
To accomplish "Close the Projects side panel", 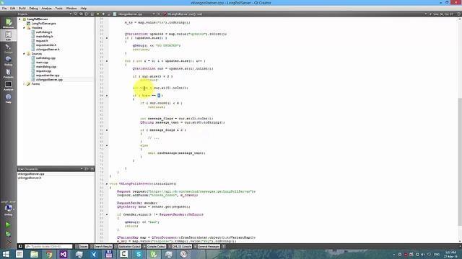I will [x=92, y=14].
